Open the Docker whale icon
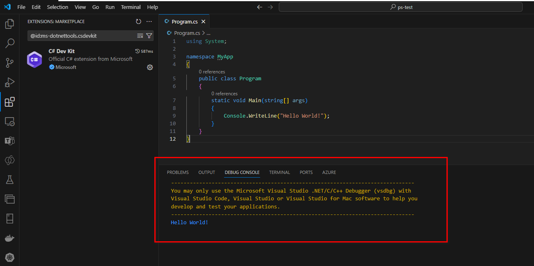Screen dimensions: 534x266 [x=9, y=238]
